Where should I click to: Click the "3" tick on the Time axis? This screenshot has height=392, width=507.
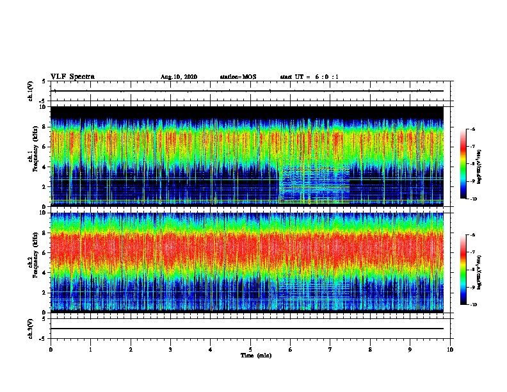(x=170, y=350)
